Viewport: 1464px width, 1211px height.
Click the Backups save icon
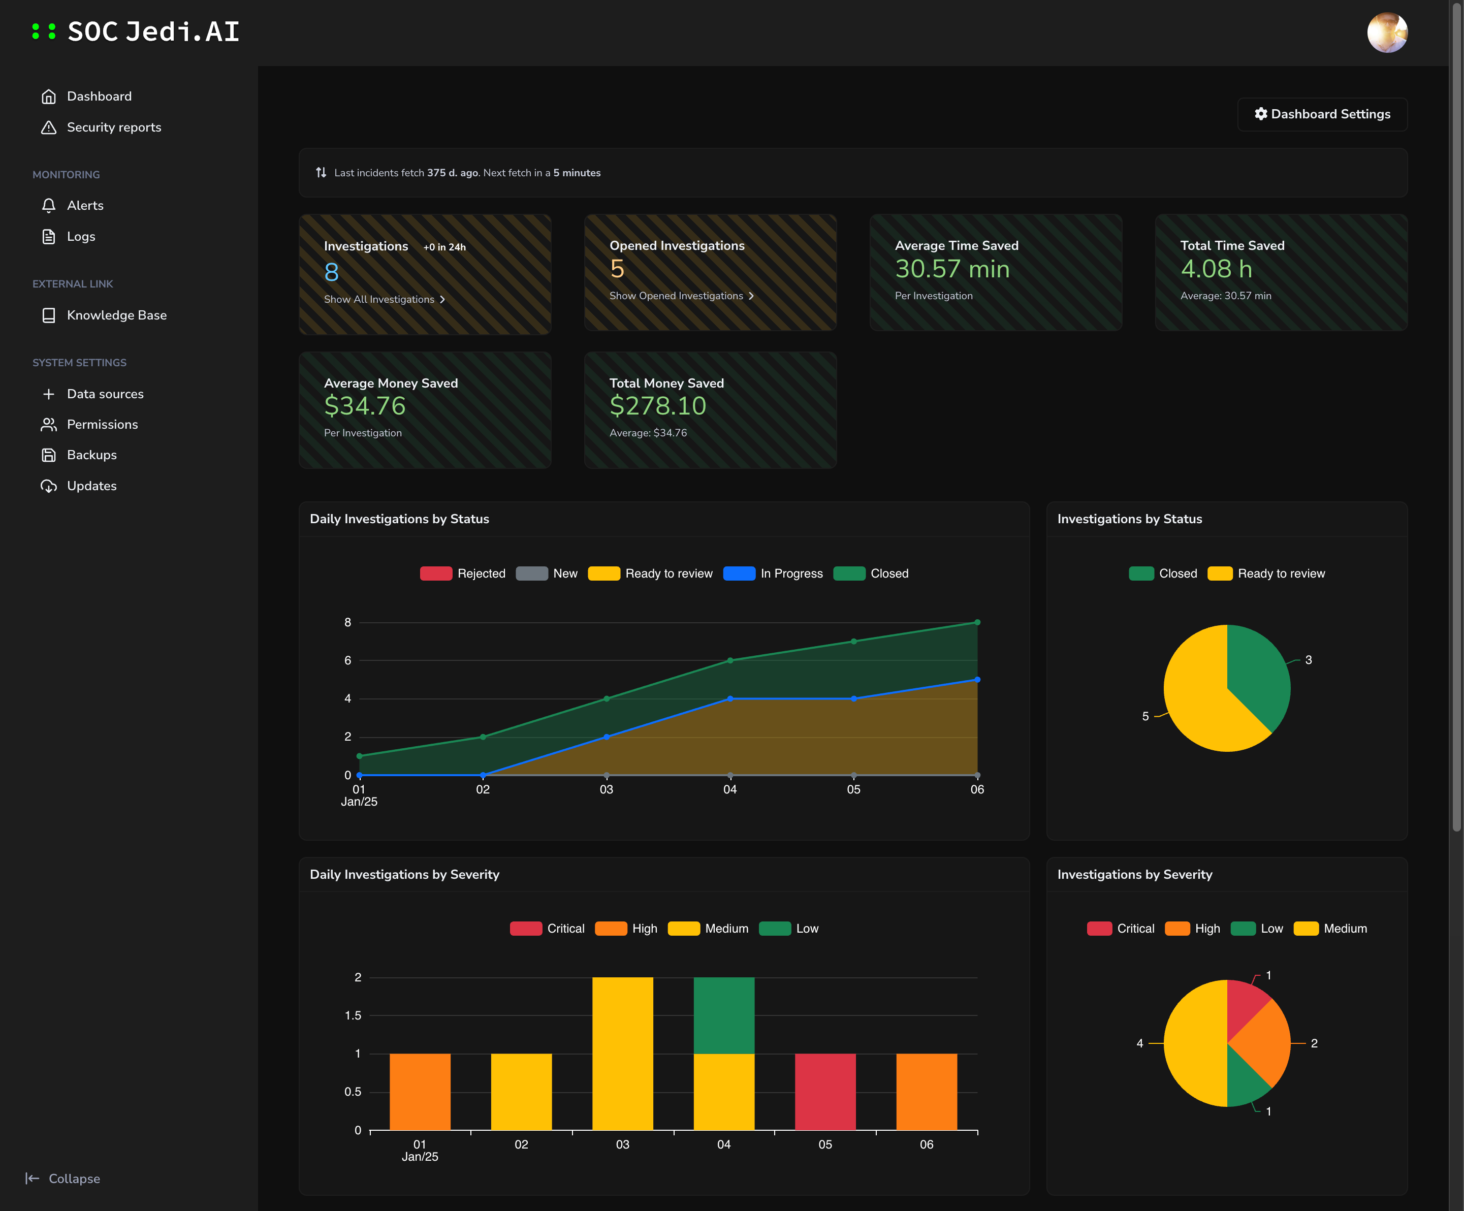pyautogui.click(x=49, y=455)
